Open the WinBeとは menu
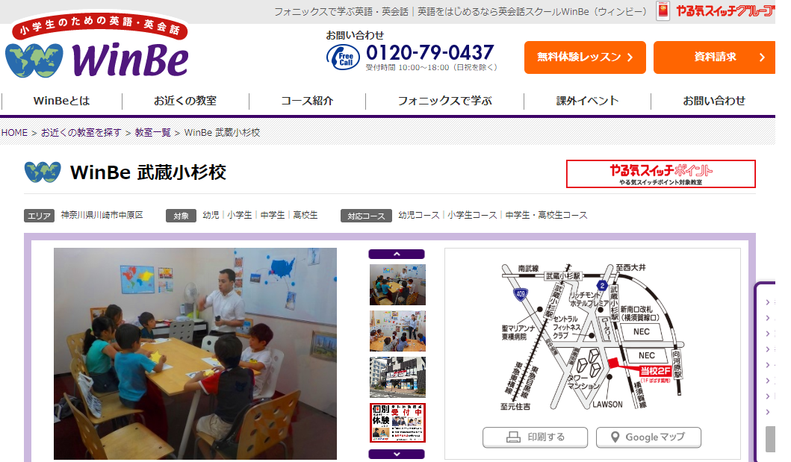This screenshot has width=791, height=462. [61, 101]
